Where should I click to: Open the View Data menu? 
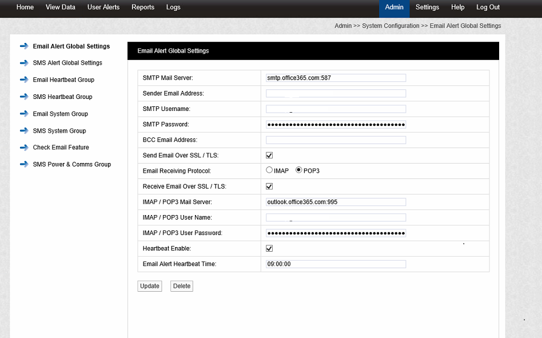click(61, 7)
